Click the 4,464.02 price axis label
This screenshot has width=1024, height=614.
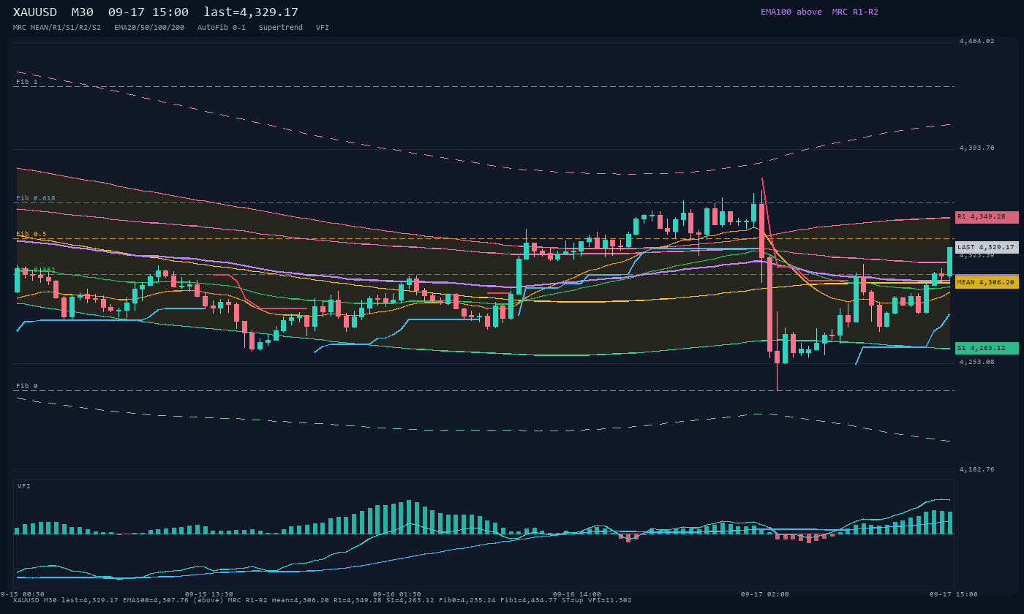[976, 41]
